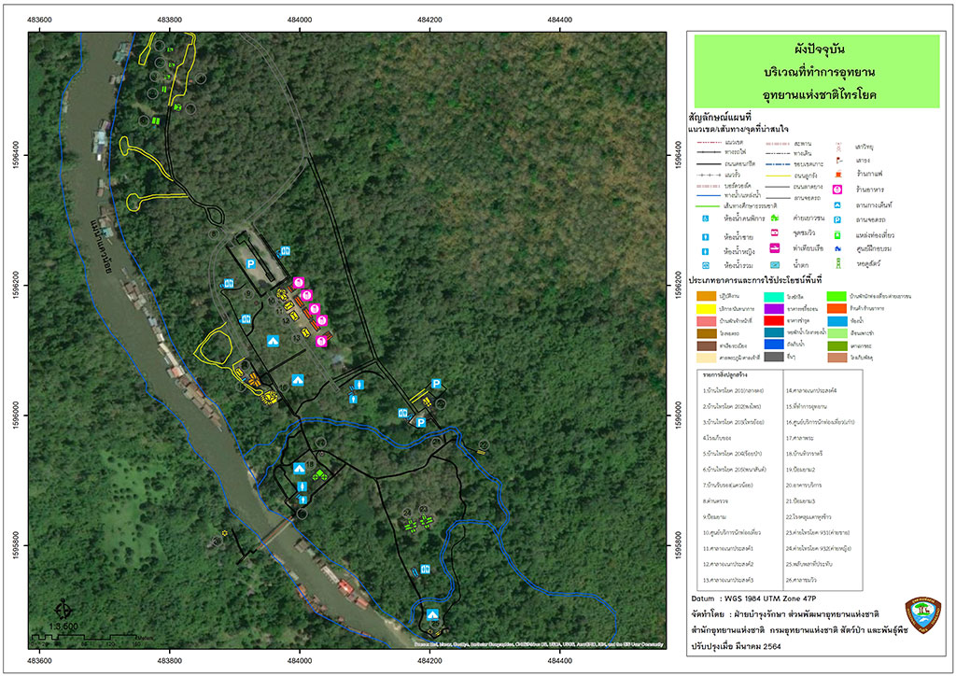Click the north arrow compass symbol
This screenshot has width=956, height=676.
63,610
